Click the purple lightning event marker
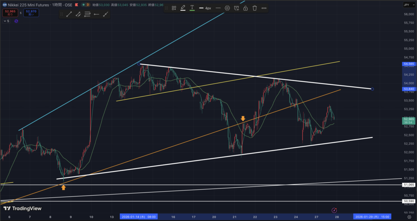Image resolution: width=417 pixels, height=221 pixels. pyautogui.click(x=334, y=210)
